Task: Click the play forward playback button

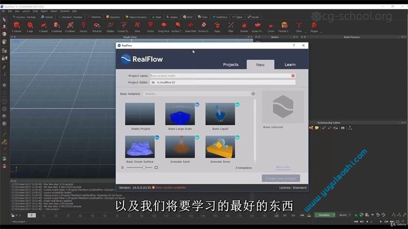Action: 381,222
